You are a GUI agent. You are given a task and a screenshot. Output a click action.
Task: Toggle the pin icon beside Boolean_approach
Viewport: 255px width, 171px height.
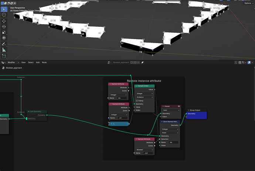point(142,63)
